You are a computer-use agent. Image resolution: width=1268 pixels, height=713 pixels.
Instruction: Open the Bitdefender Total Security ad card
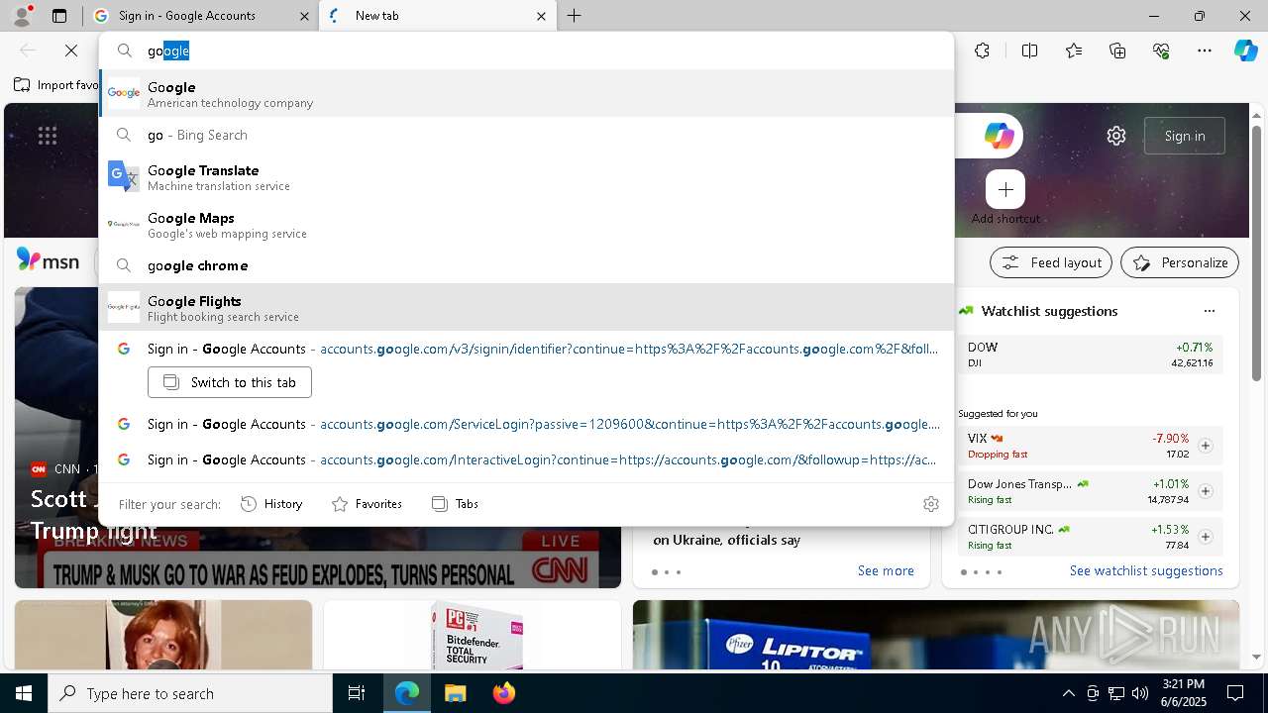pos(473,635)
